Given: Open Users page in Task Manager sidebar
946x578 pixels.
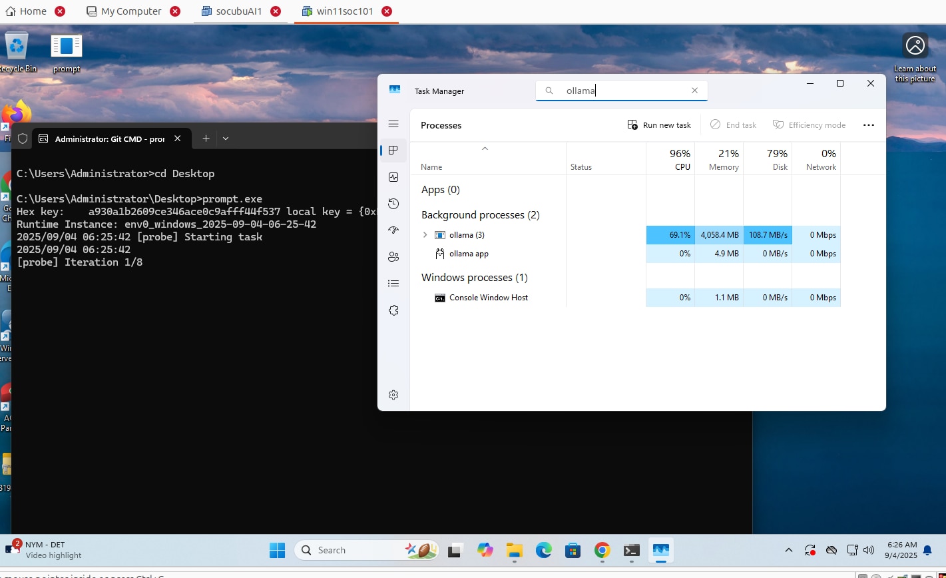Looking at the screenshot, I should click(393, 257).
